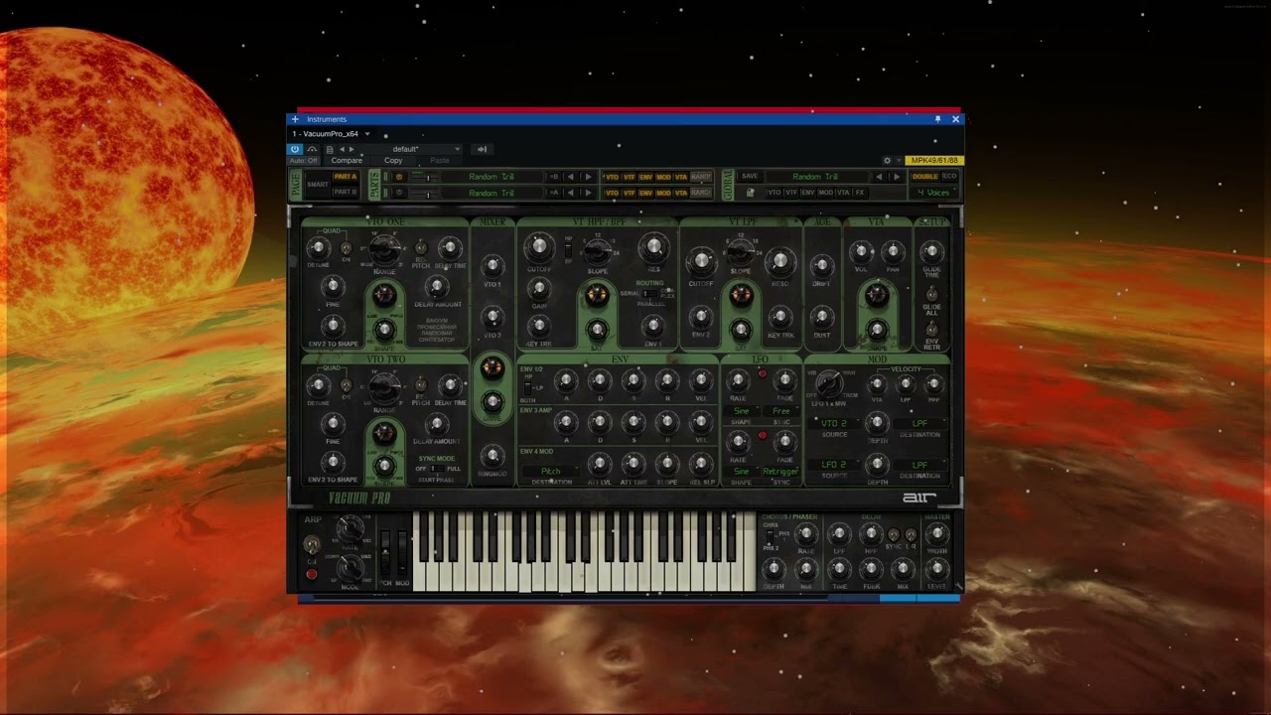The height and width of the screenshot is (715, 1271).
Task: Open LFO Free sync dropdown
Action: coord(781,411)
